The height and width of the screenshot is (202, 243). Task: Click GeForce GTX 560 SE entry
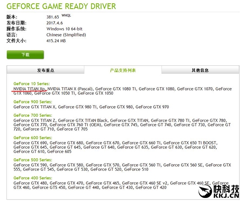click(183, 165)
